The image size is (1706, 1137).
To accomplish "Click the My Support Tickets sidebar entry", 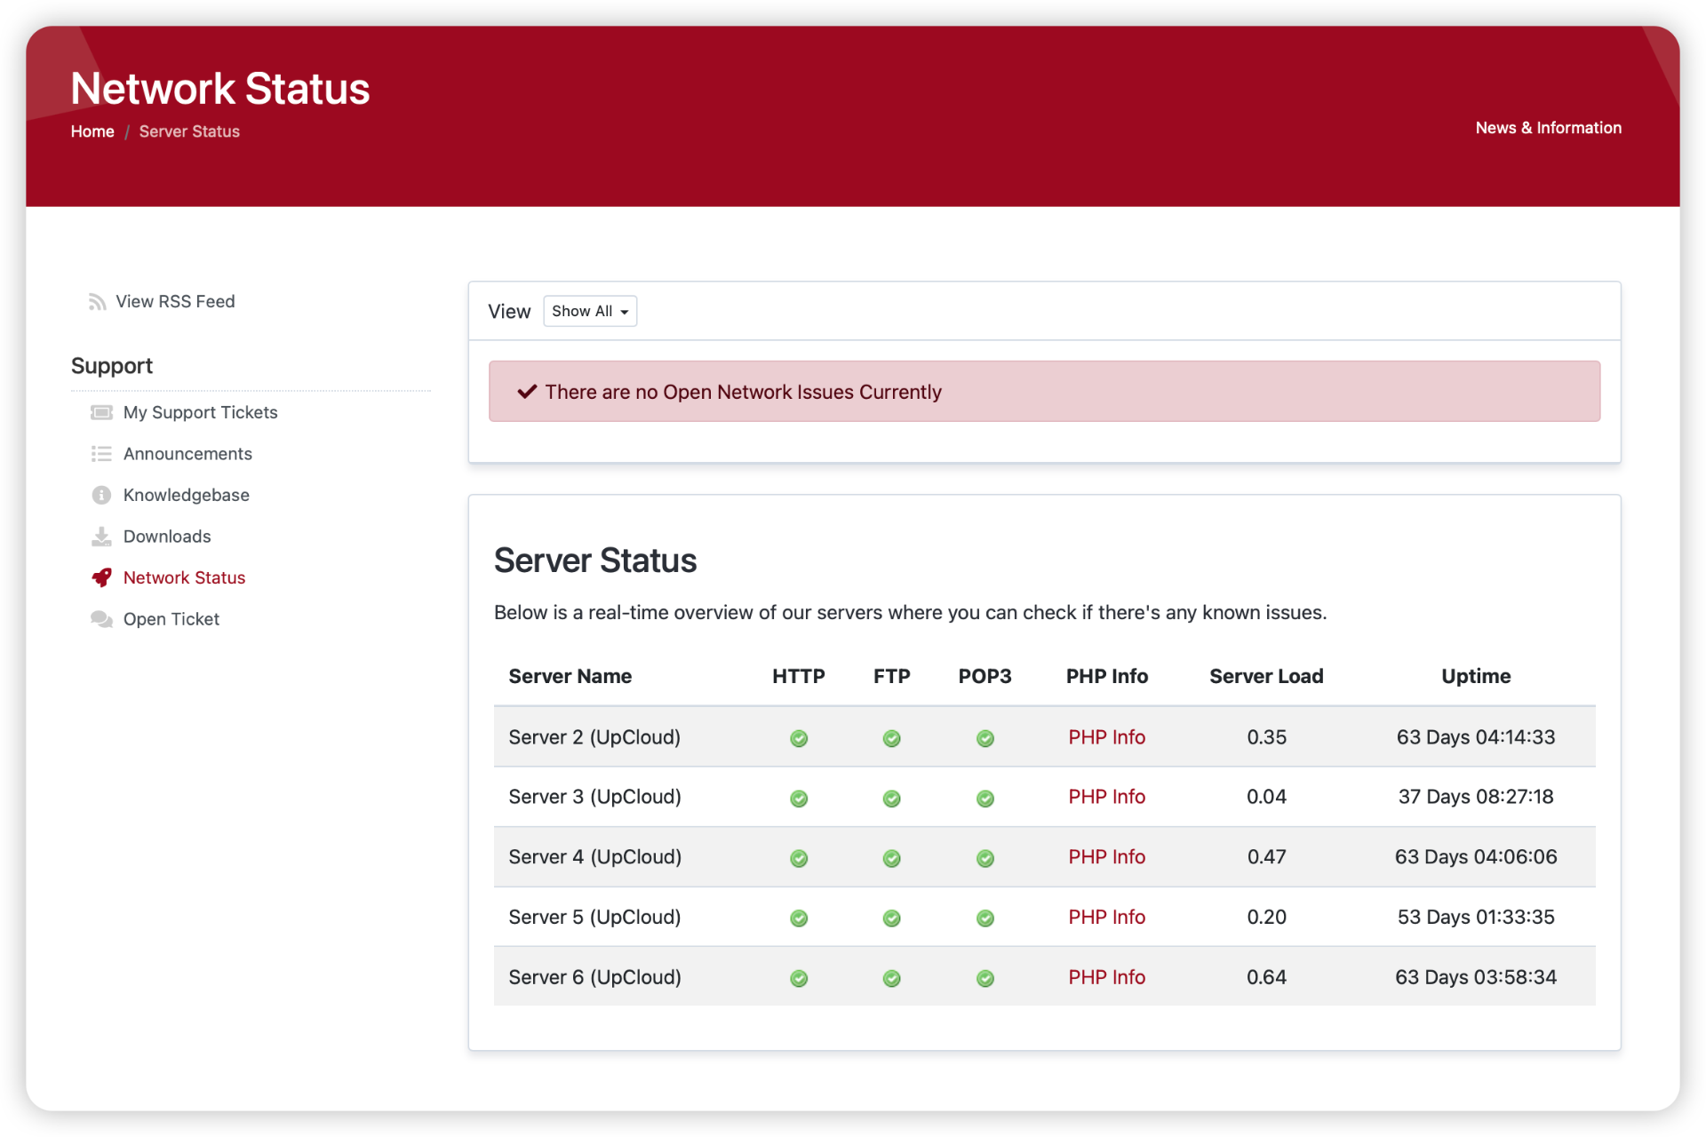I will coord(200,411).
